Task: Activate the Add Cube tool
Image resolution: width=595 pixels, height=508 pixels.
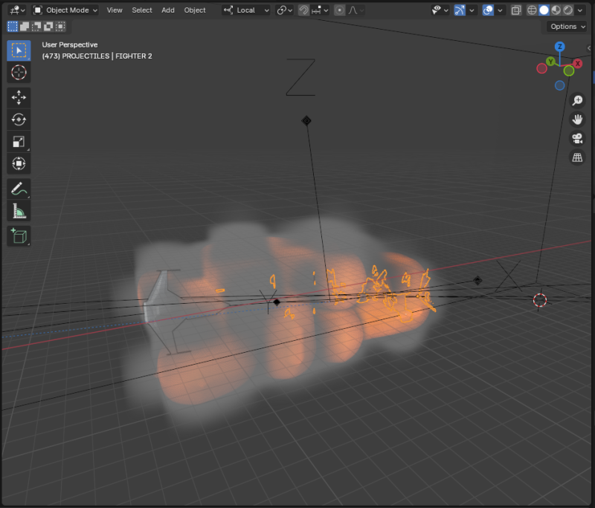Action: (19, 235)
